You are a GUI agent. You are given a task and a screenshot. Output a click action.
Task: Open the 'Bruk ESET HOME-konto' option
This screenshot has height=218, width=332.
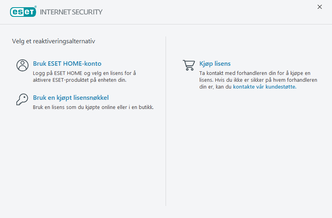pos(67,64)
